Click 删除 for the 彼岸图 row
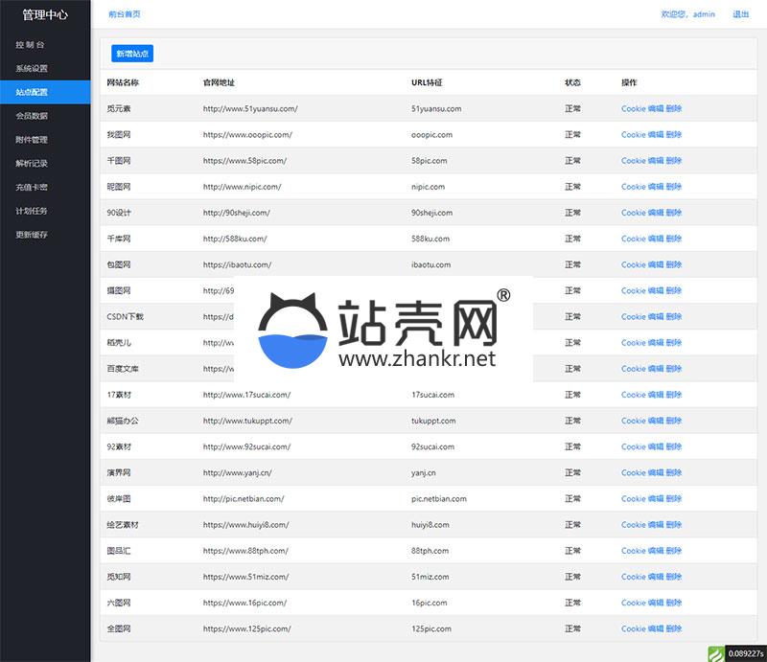767x662 pixels. (674, 498)
